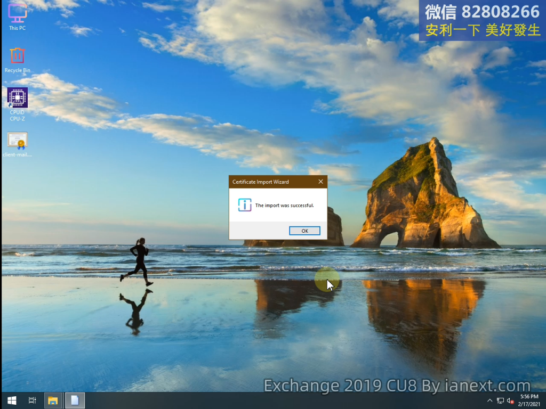
Task: Open the network status tray icon
Action: point(500,400)
